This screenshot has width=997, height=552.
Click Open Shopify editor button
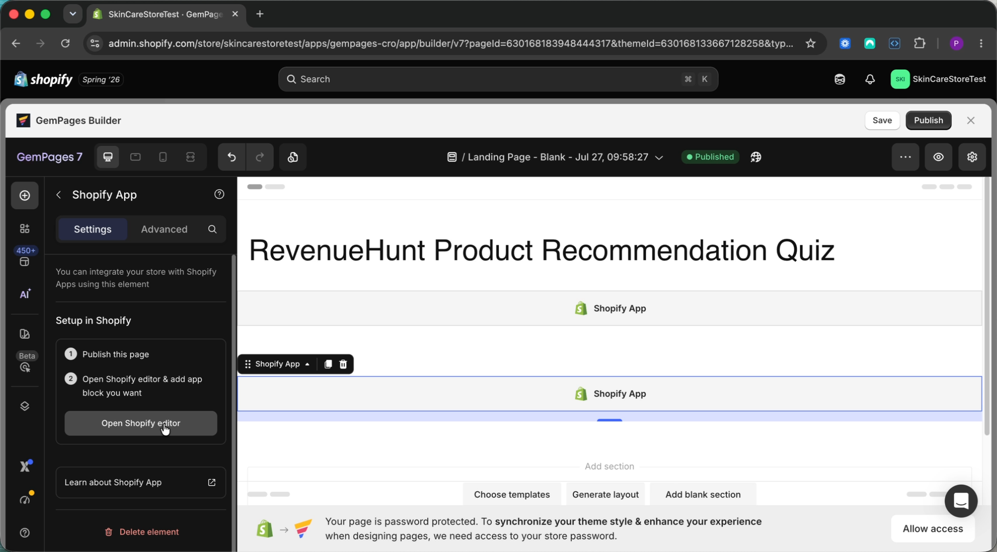[x=141, y=423]
